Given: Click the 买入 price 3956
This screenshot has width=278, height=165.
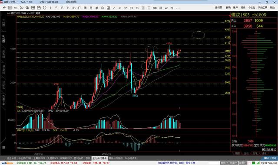Looking at the screenshot, I should tap(248, 26).
